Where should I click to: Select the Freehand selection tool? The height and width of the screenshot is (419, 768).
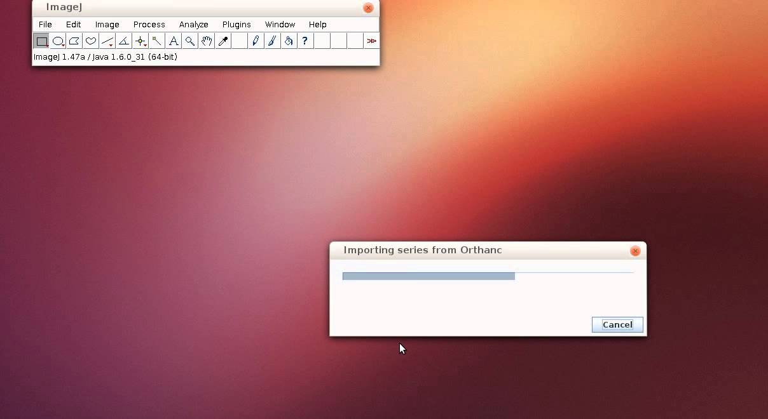[91, 41]
